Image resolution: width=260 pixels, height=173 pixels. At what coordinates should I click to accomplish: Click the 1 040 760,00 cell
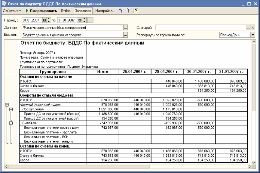167,114
